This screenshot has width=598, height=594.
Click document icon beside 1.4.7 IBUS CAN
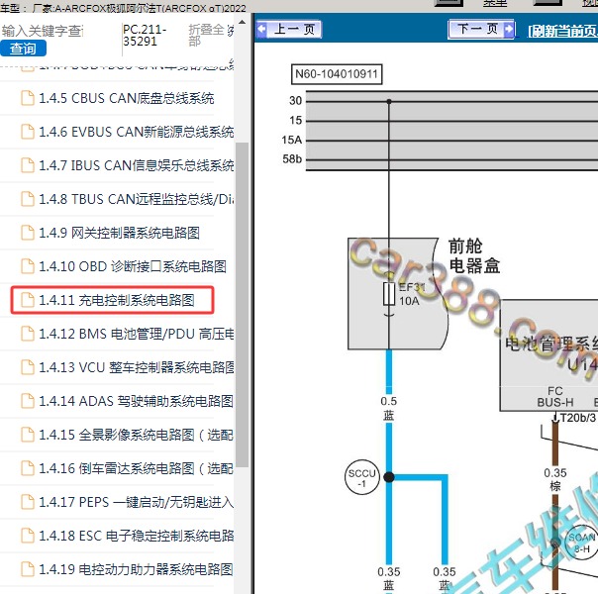[x=28, y=165]
